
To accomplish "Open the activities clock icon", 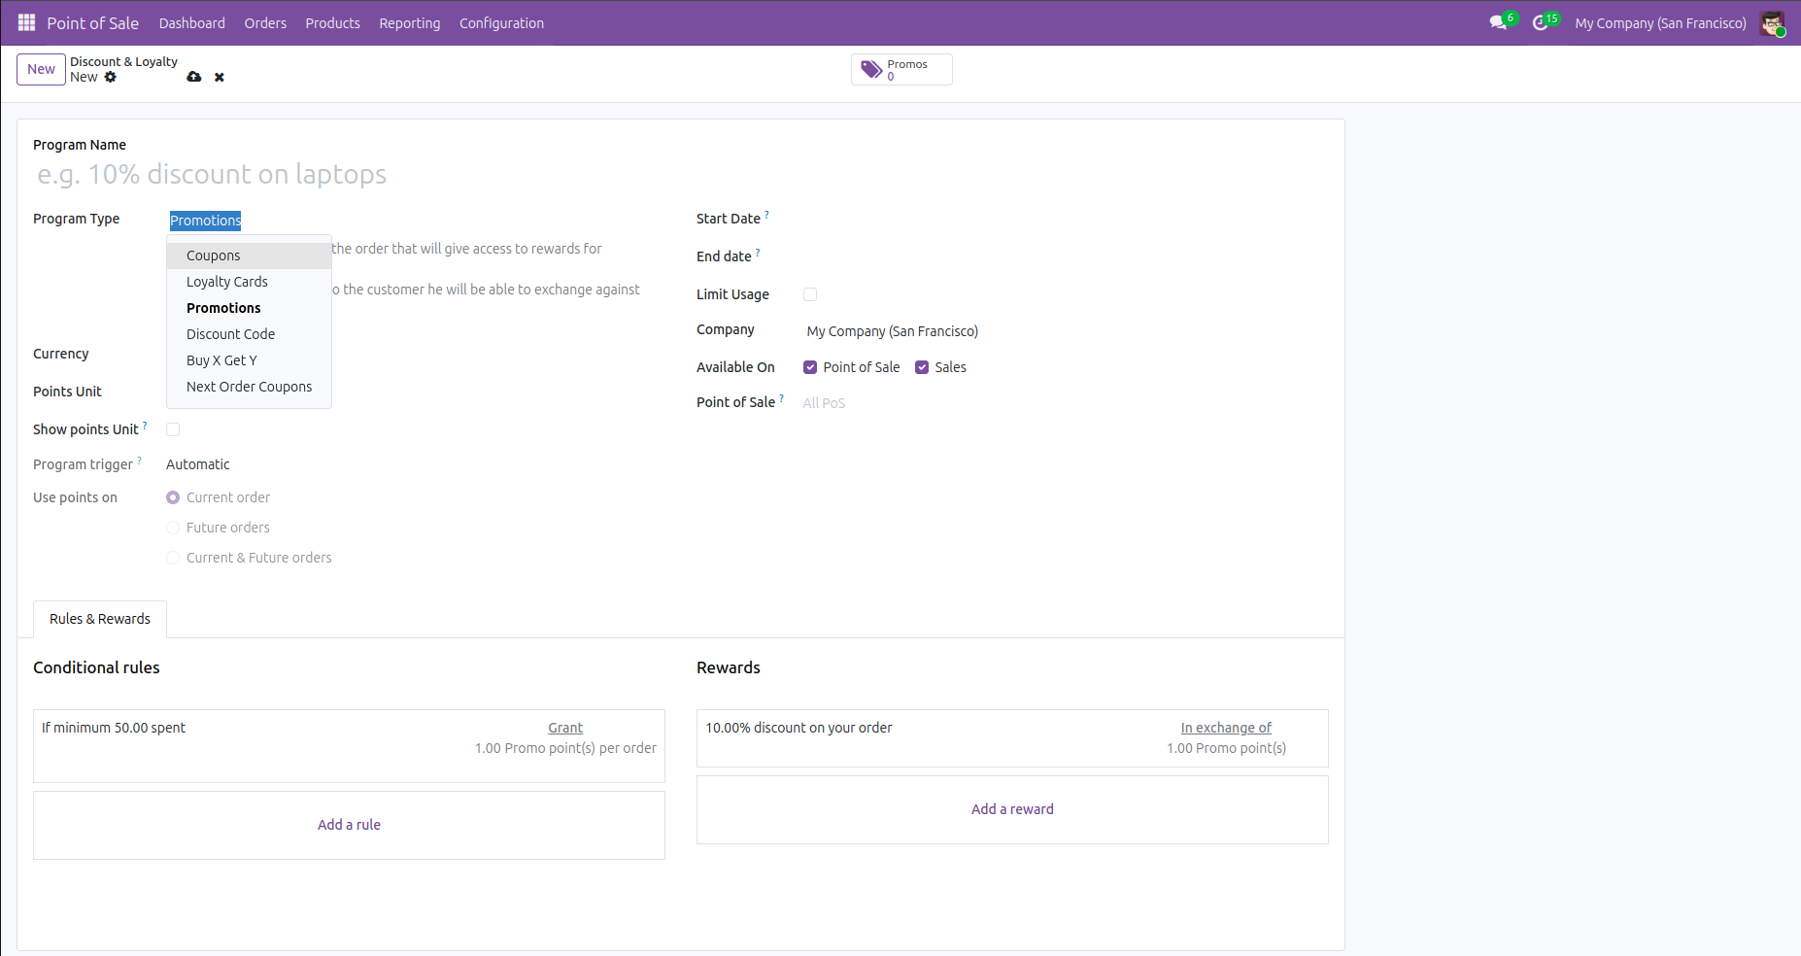I will click(x=1542, y=21).
